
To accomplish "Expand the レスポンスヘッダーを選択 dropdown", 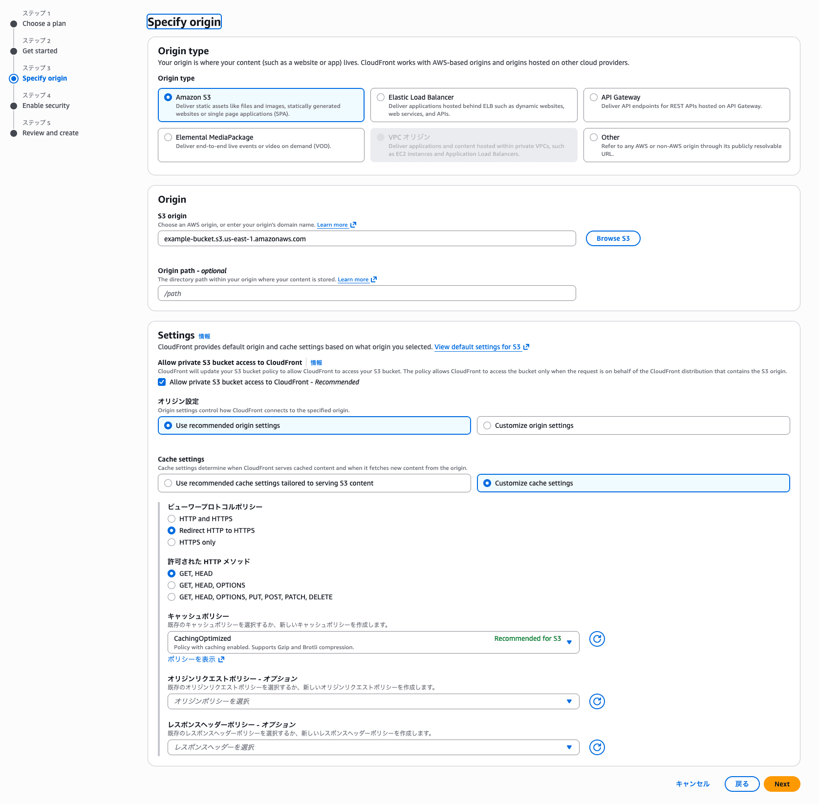I will tap(373, 747).
